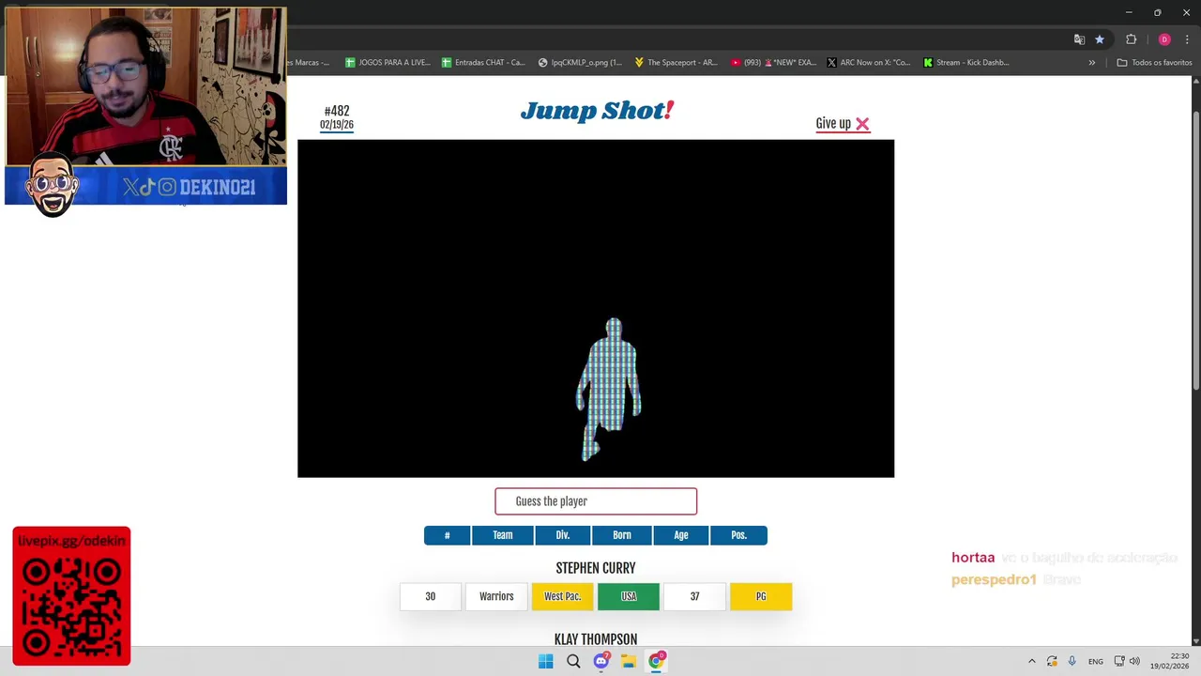Viewport: 1201px width, 676px height.
Task: Open the Chrome extensions puzzle icon
Action: [1131, 39]
